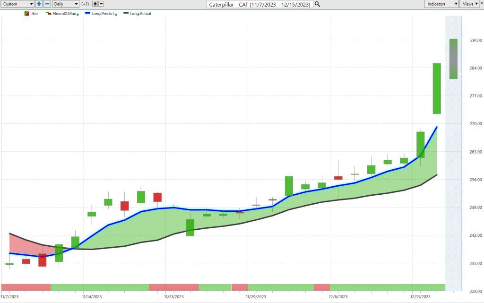The image size is (484, 303).
Task: Click the 12/13/2023 date axis label
Action: pyautogui.click(x=420, y=297)
